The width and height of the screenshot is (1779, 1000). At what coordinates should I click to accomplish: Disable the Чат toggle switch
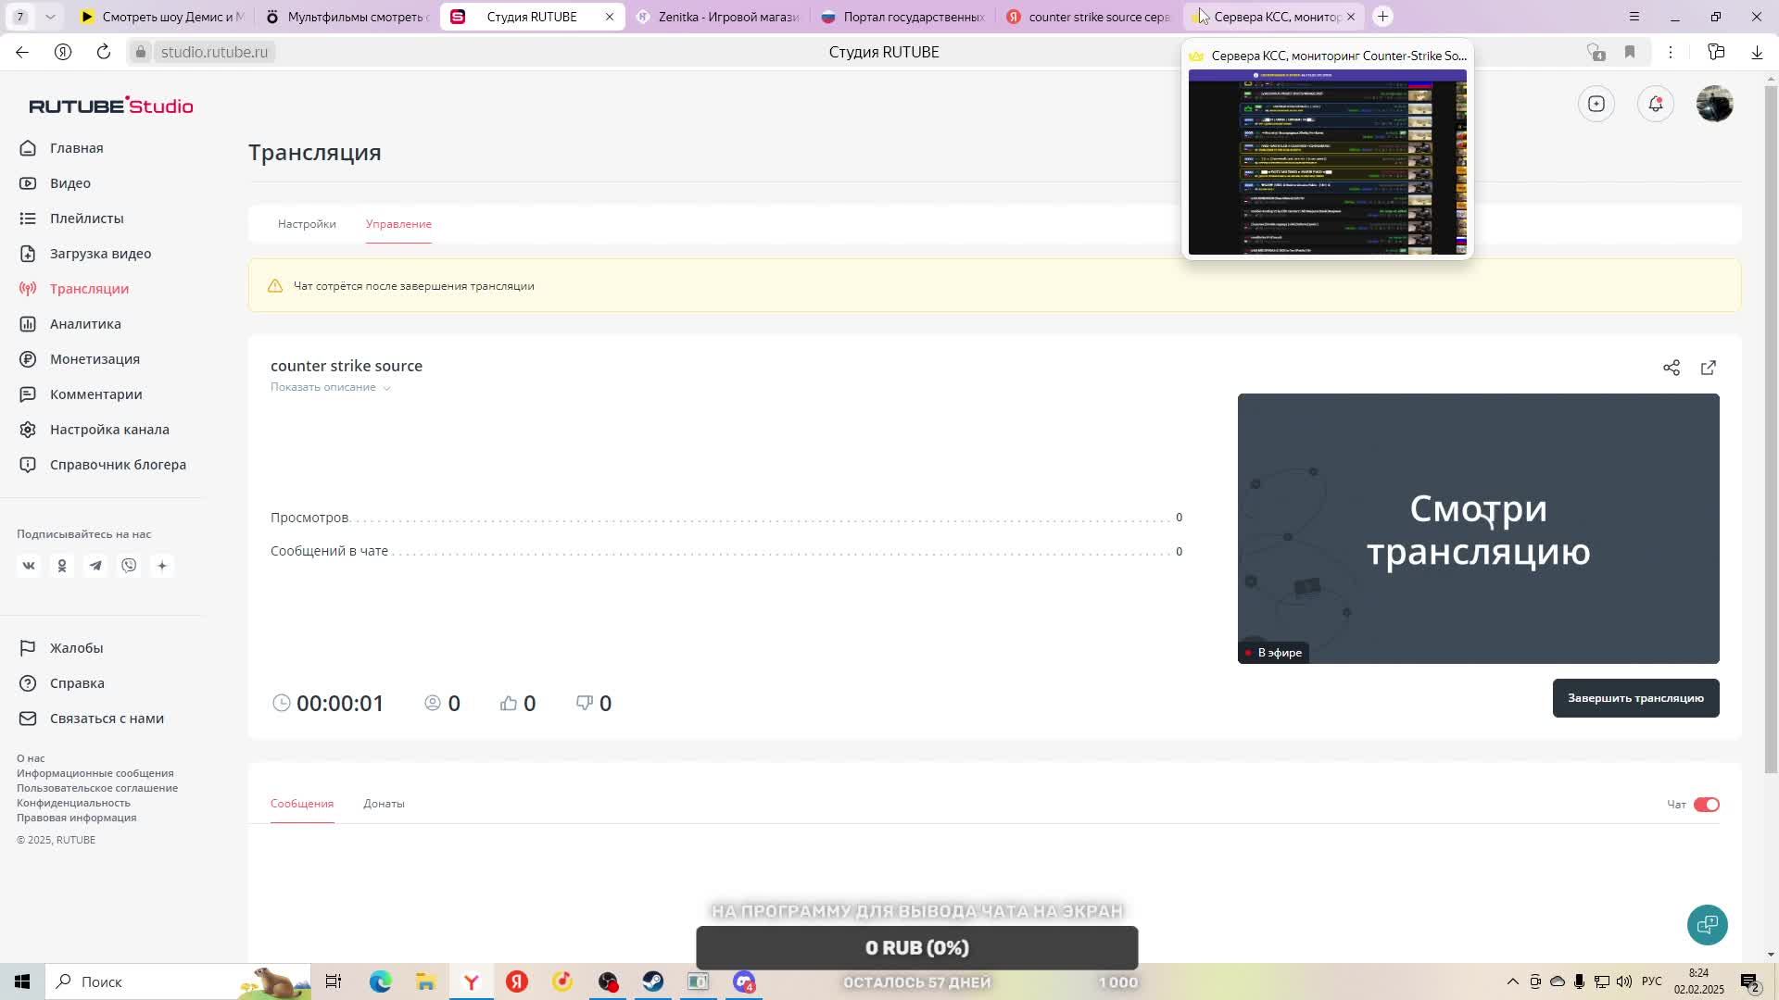1706,805
